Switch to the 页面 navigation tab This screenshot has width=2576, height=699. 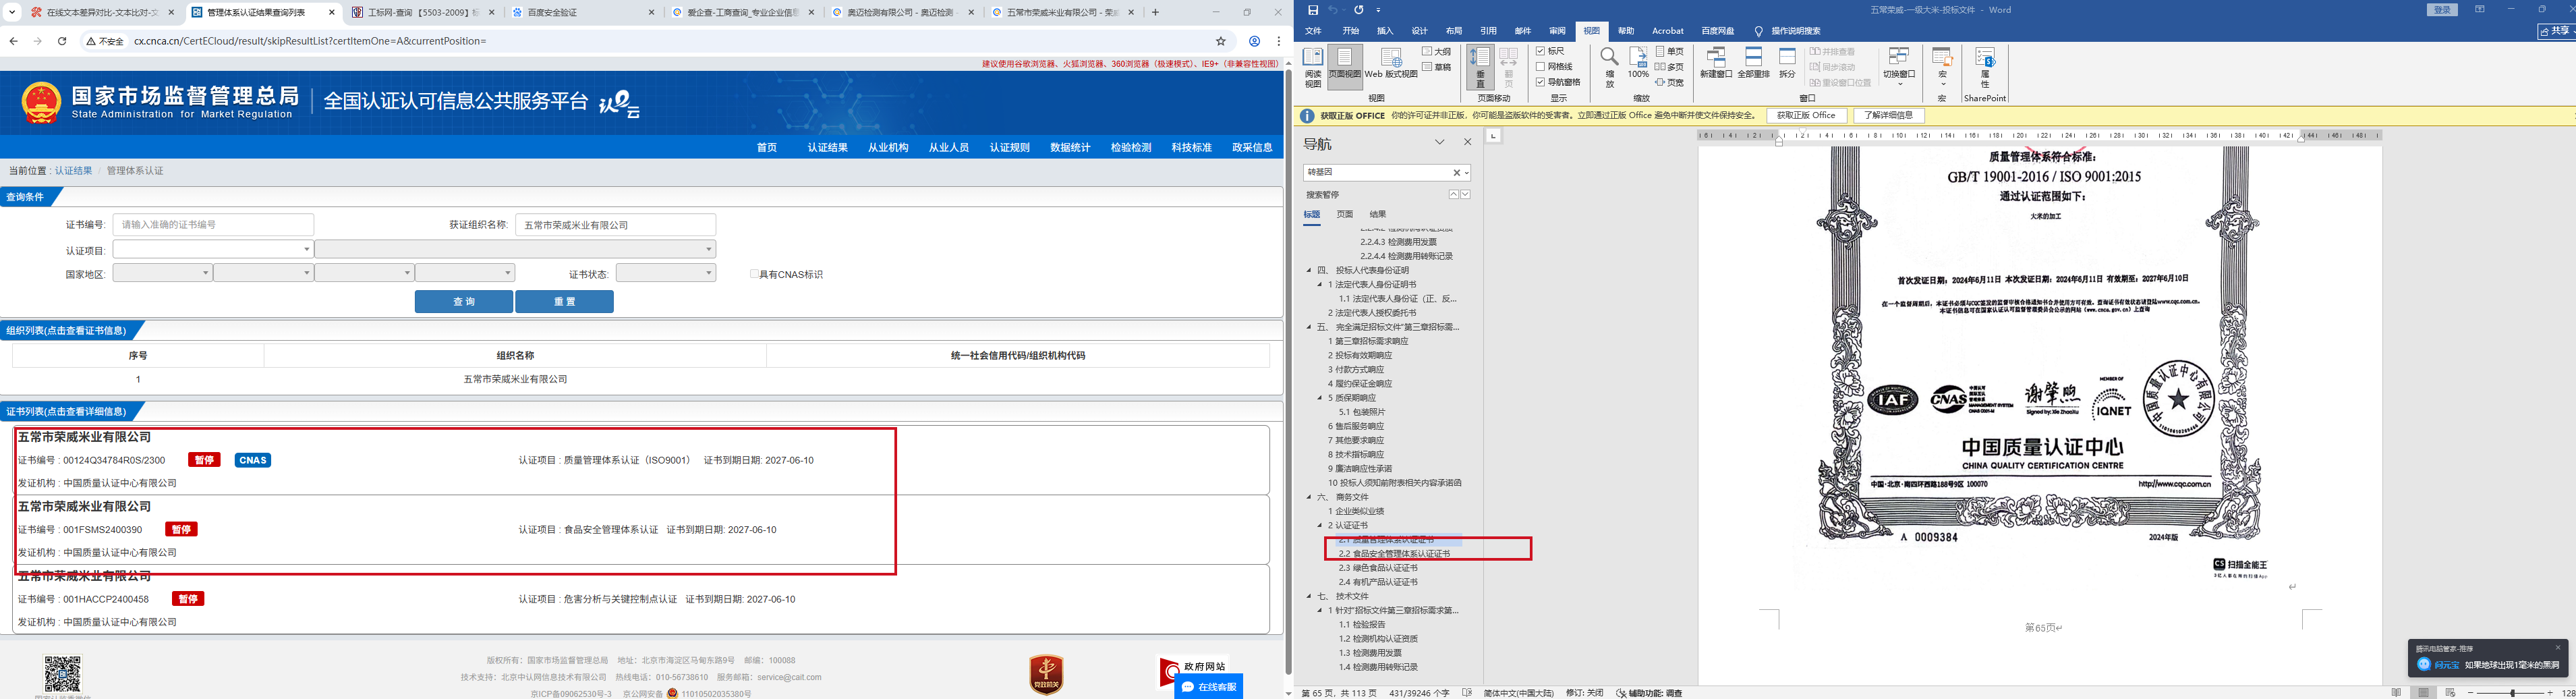[1345, 214]
